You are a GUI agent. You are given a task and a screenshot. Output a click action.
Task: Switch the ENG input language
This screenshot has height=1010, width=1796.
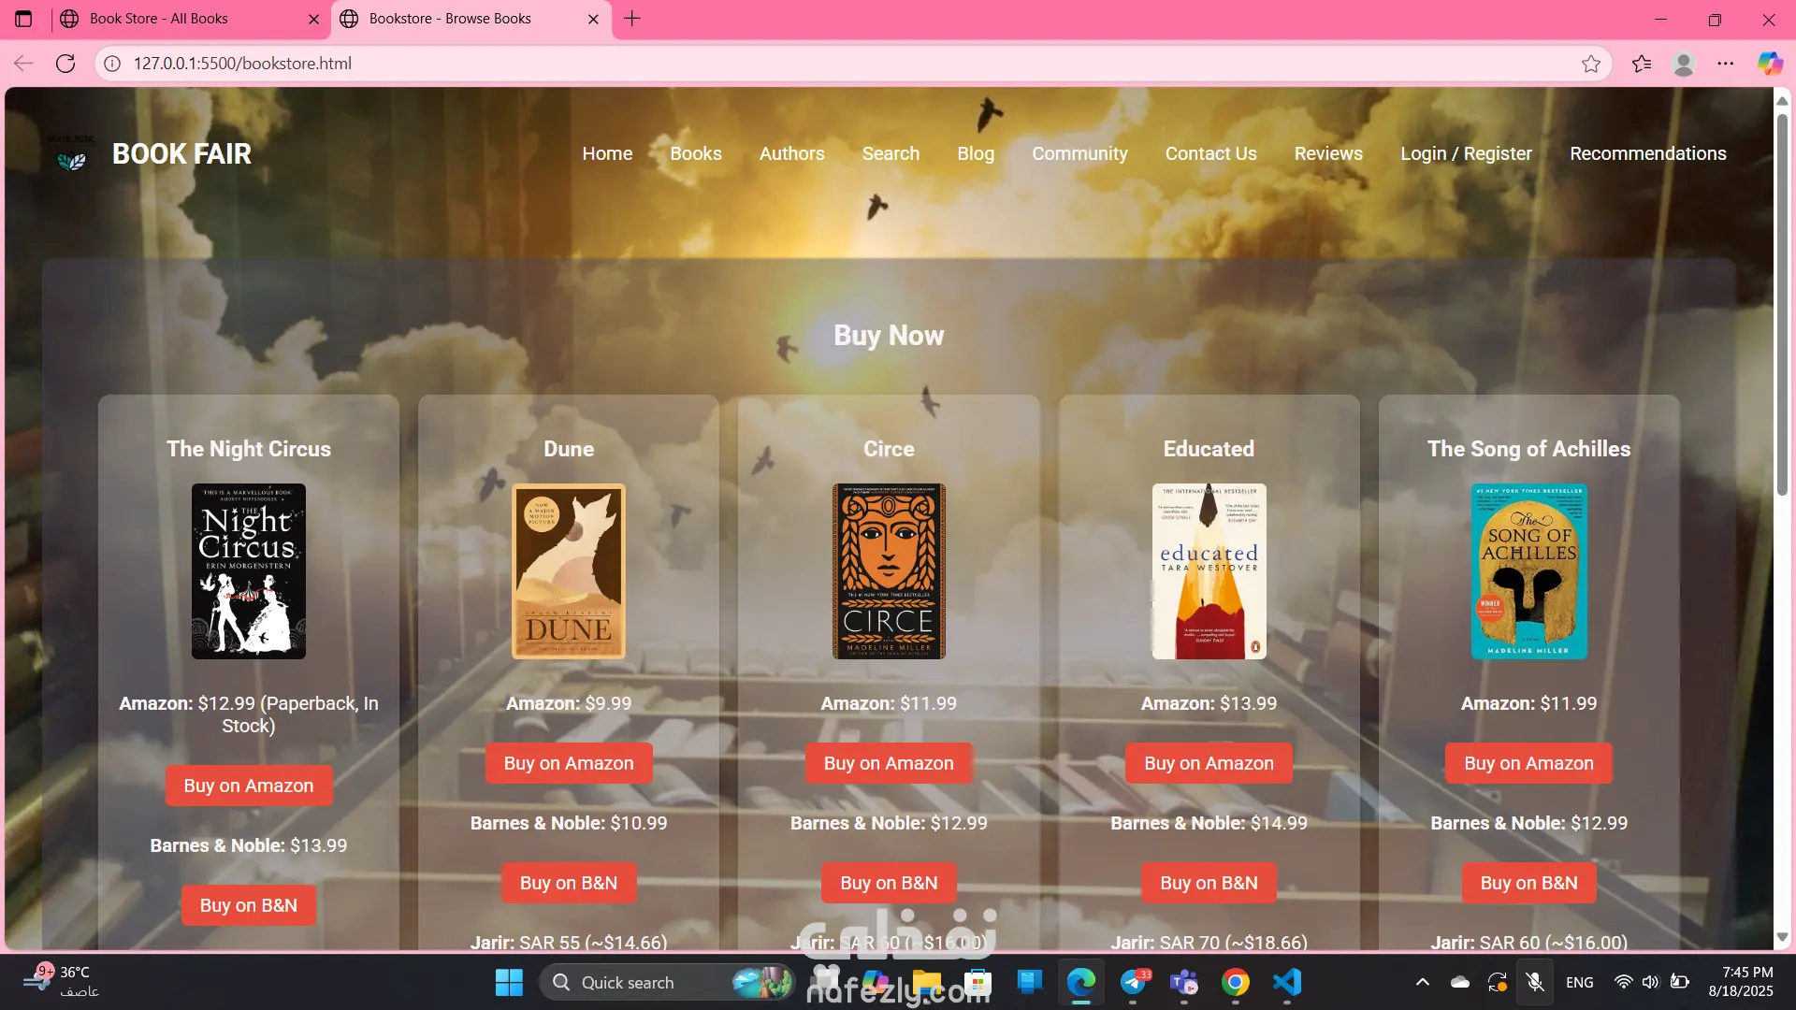pyautogui.click(x=1580, y=982)
